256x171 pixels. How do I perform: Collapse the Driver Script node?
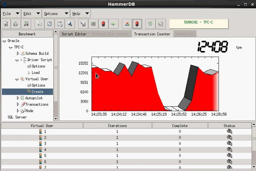coord(17,61)
